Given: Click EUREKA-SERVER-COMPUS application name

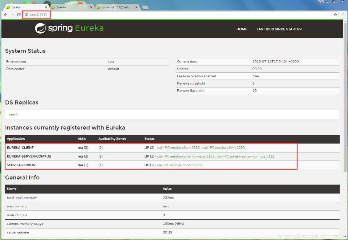Looking at the screenshot, I should point(29,156).
